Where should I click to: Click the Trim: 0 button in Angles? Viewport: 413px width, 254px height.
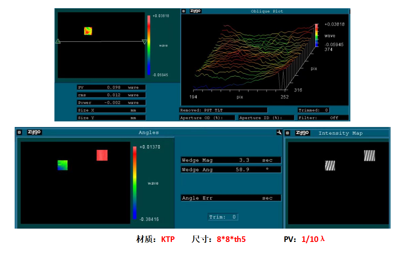[x=222, y=217]
